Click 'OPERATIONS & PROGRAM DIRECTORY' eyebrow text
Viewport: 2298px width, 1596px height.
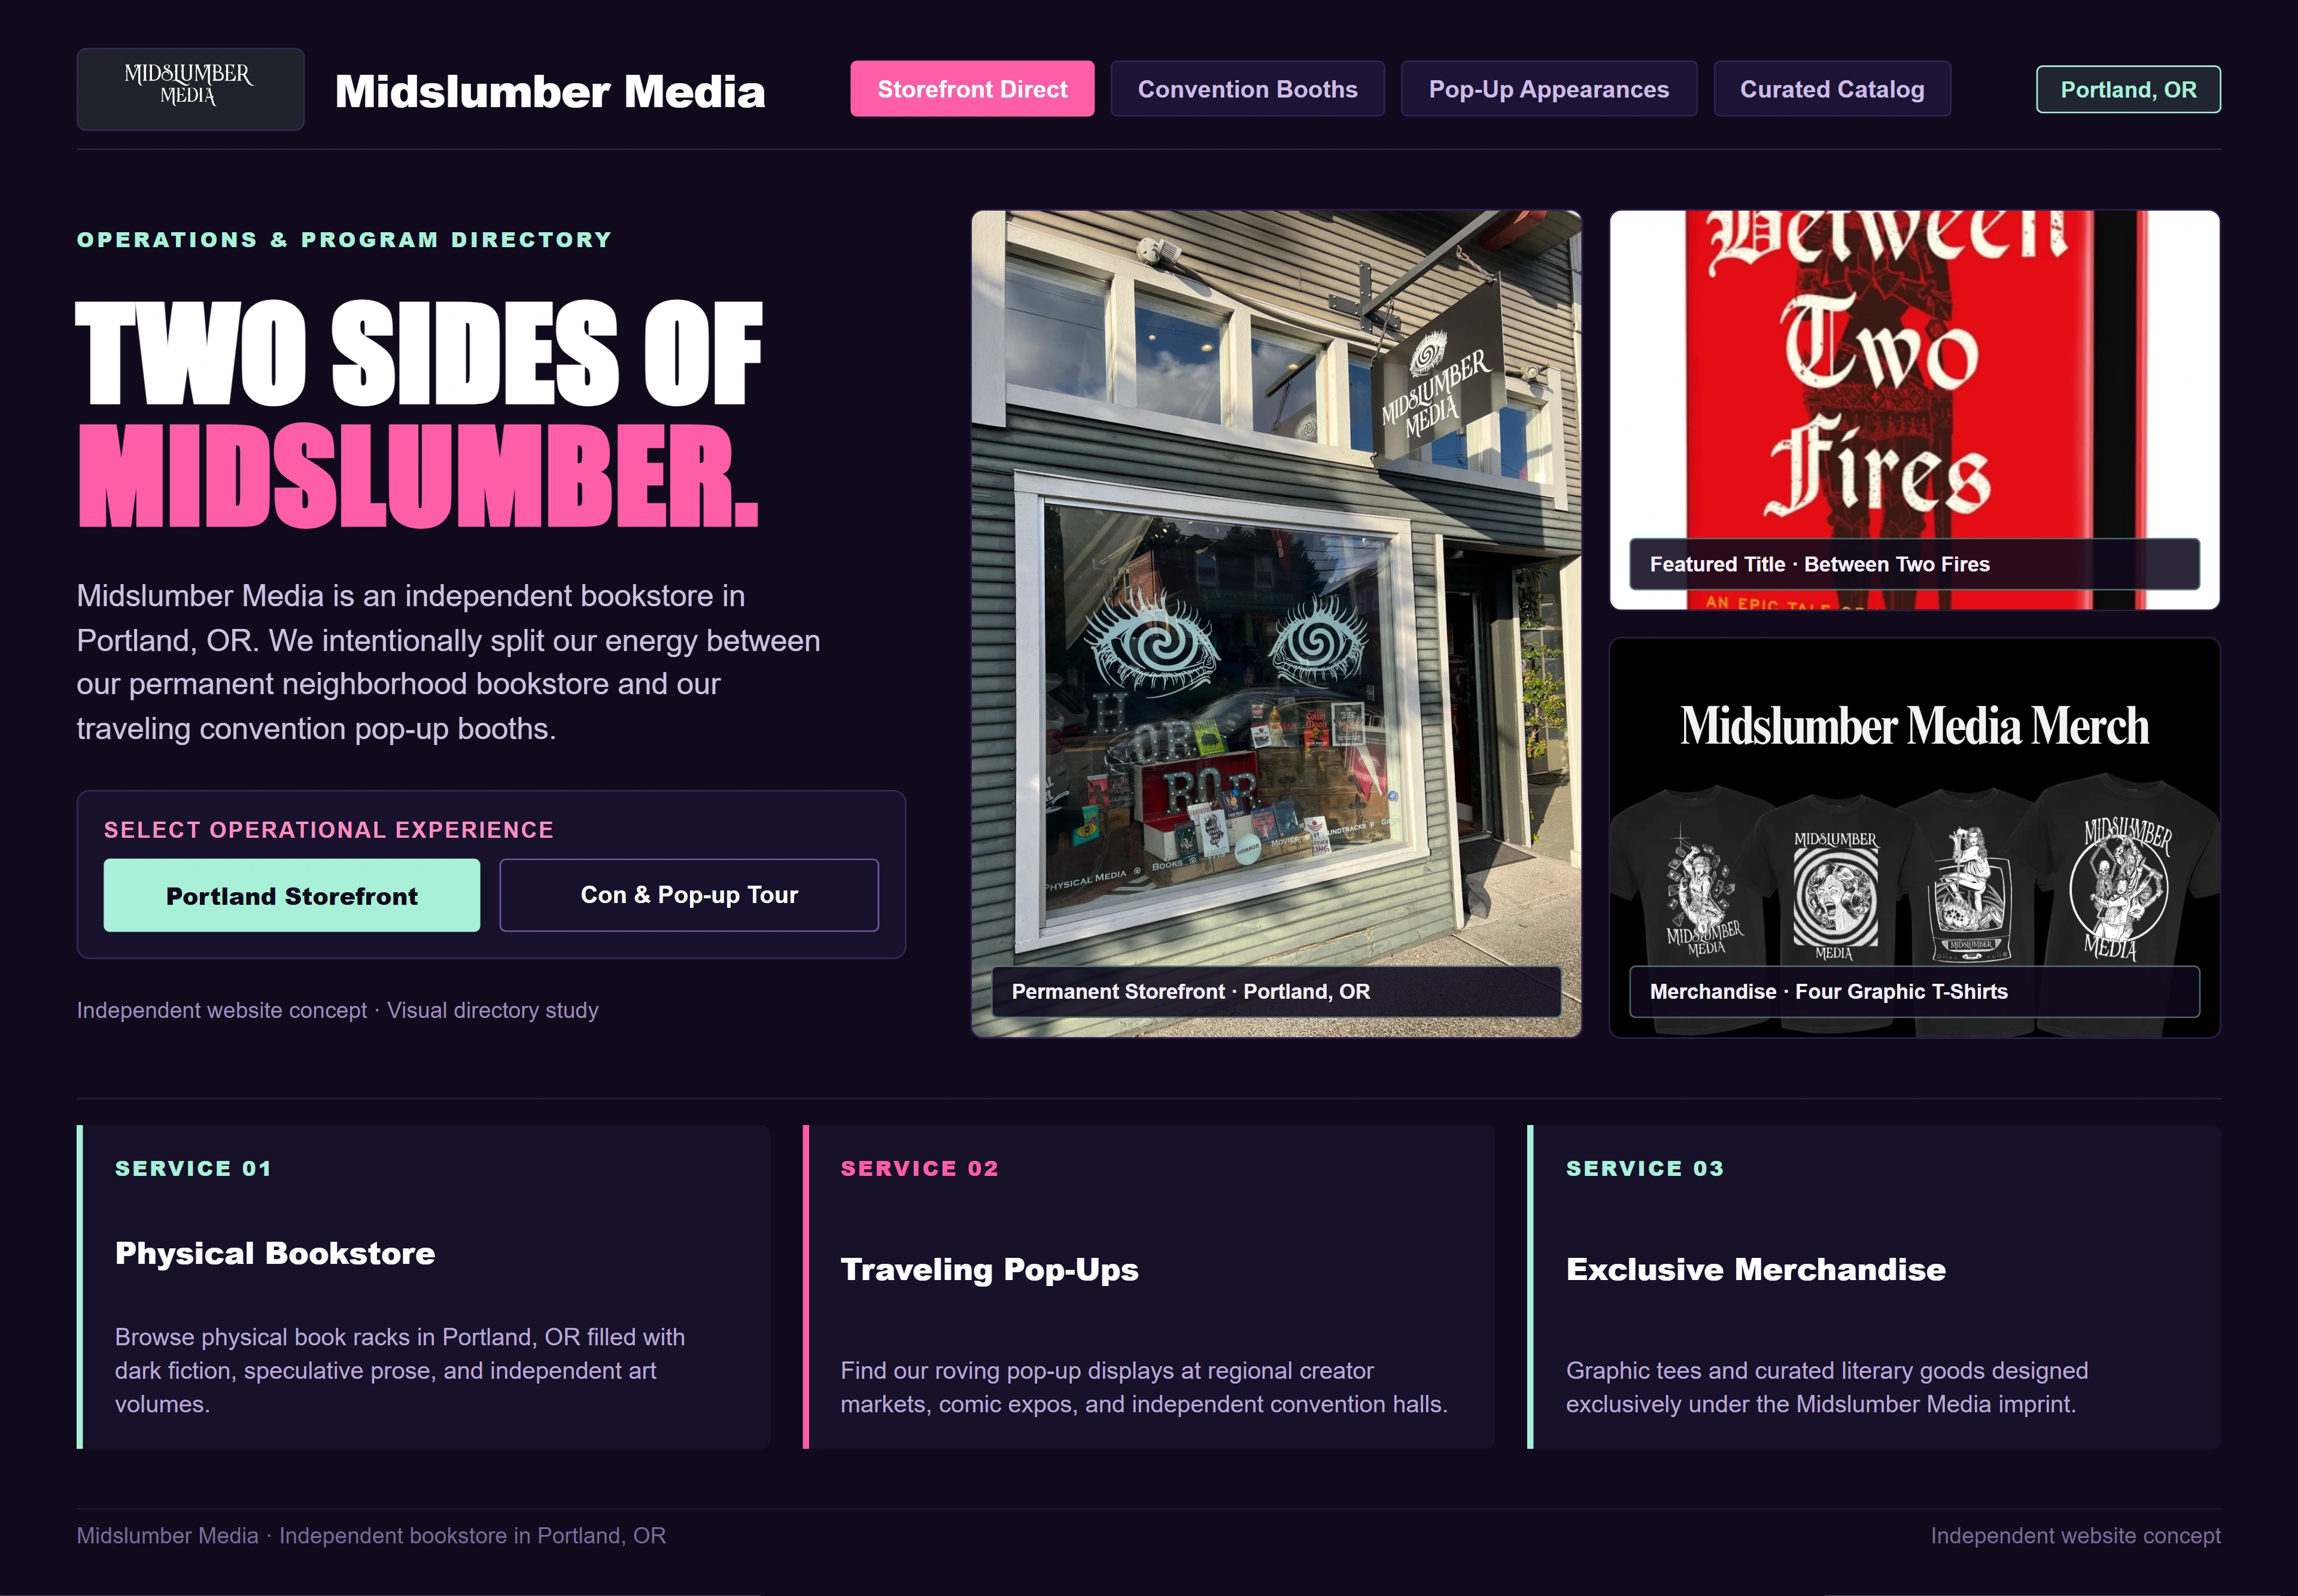pos(344,240)
